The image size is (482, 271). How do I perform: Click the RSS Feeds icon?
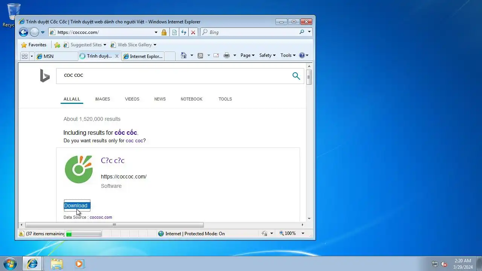click(200, 55)
